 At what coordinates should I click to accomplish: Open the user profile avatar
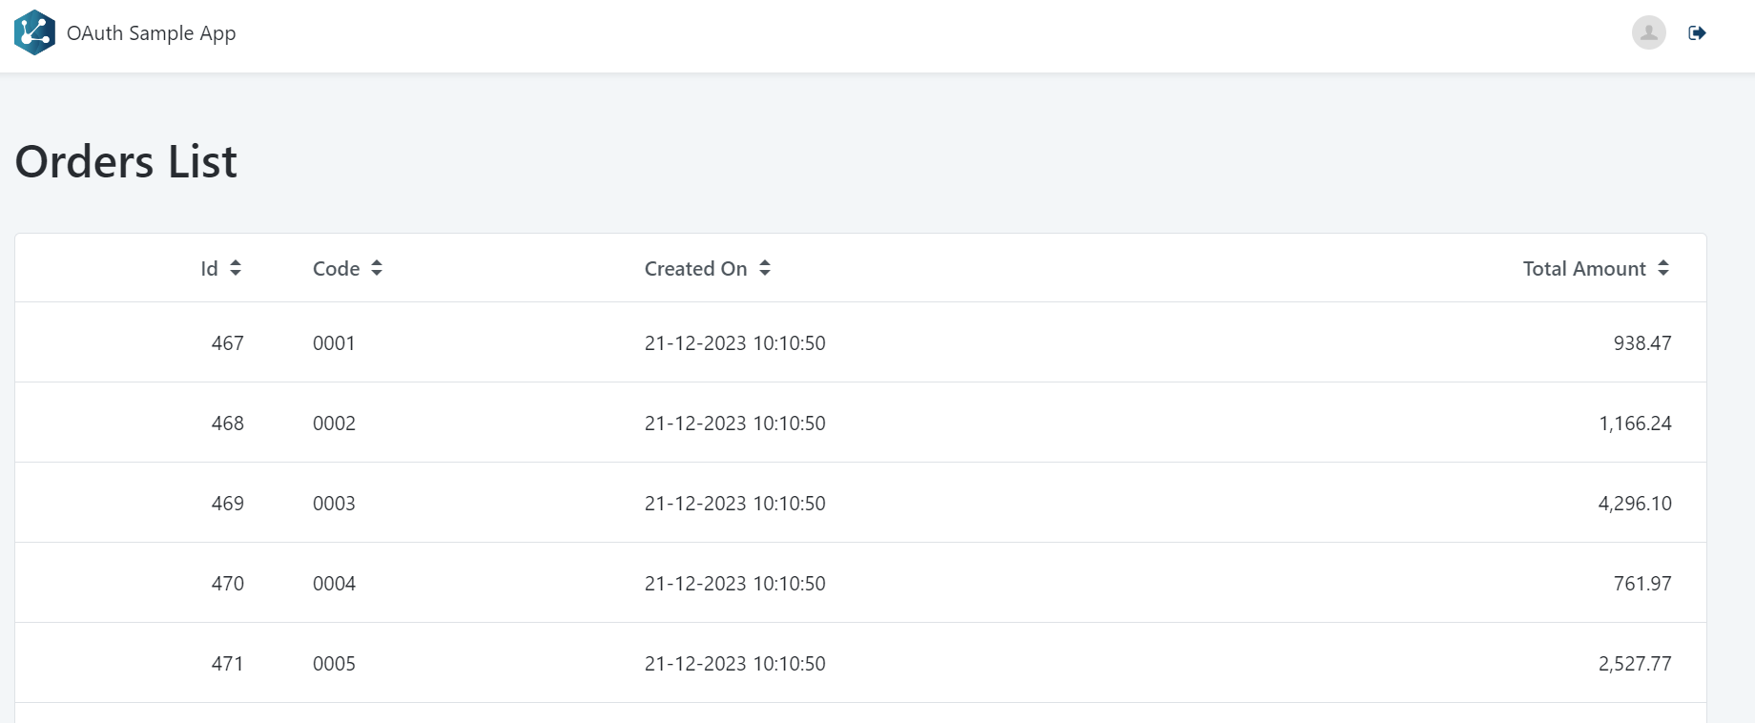click(1648, 32)
